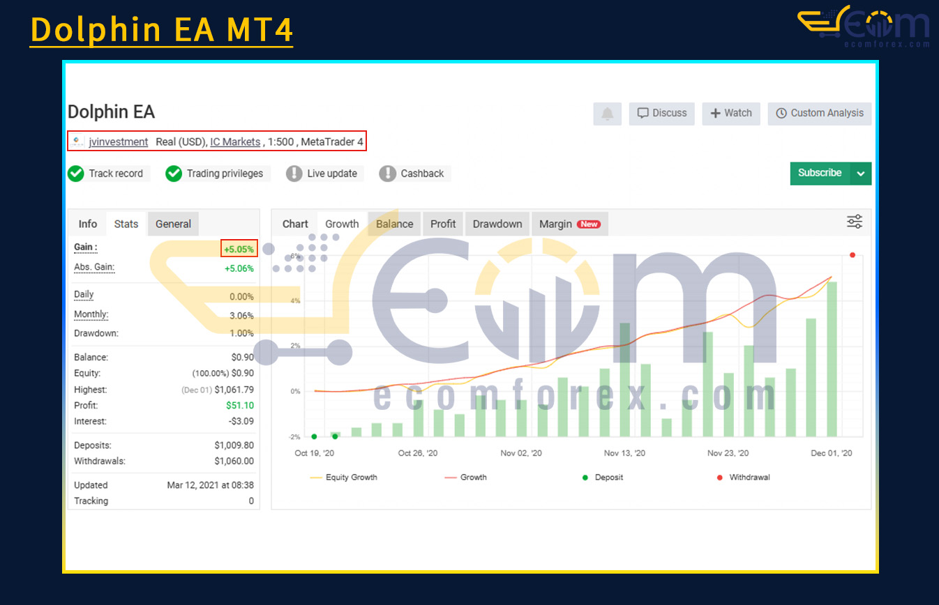The width and height of the screenshot is (939, 605).
Task: Click the red withdrawal marker on chart
Action: 852,255
